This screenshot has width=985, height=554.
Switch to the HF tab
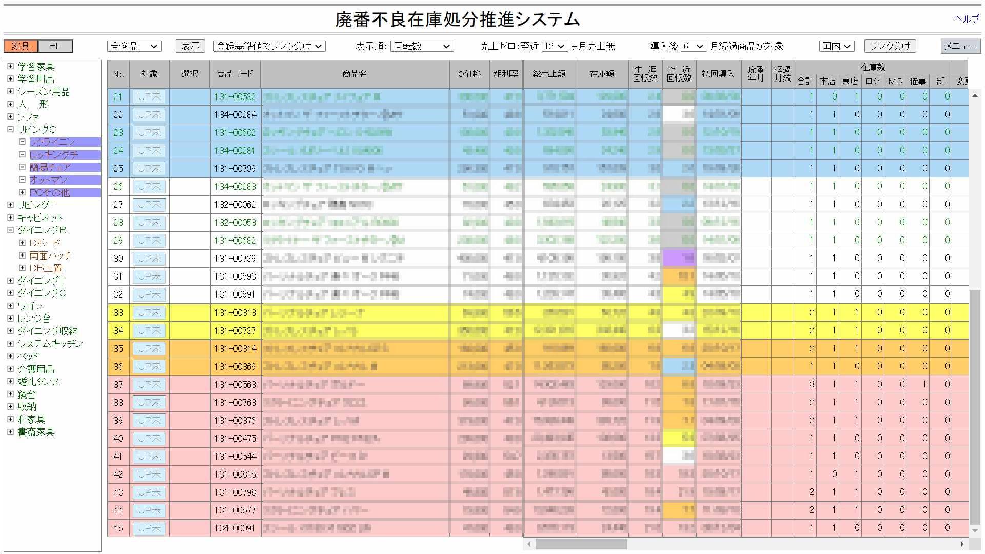click(x=55, y=46)
